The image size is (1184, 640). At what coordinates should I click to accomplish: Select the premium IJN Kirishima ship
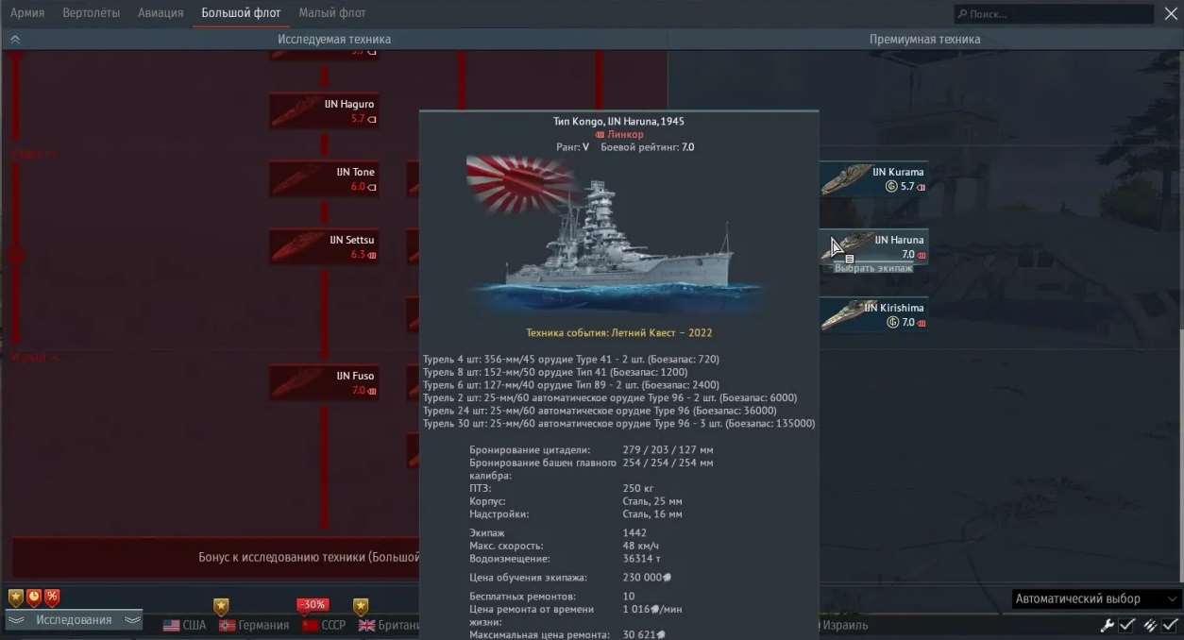click(873, 314)
